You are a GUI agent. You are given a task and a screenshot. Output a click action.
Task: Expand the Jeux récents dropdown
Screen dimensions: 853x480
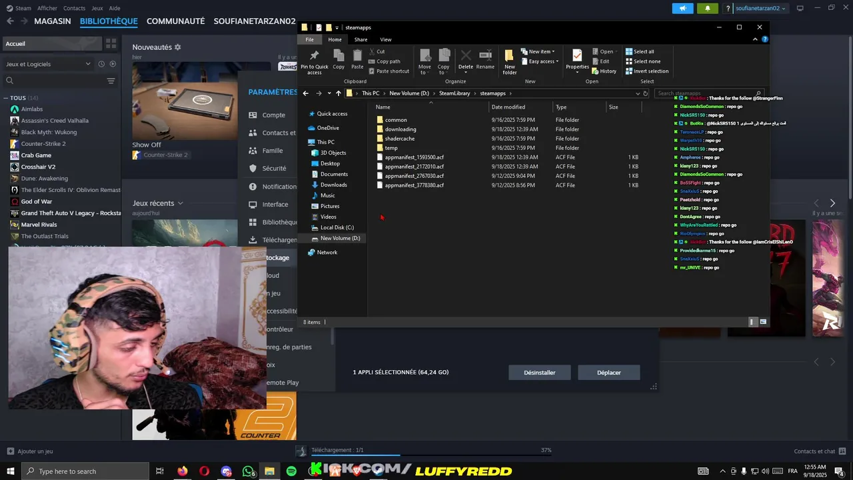[180, 203]
